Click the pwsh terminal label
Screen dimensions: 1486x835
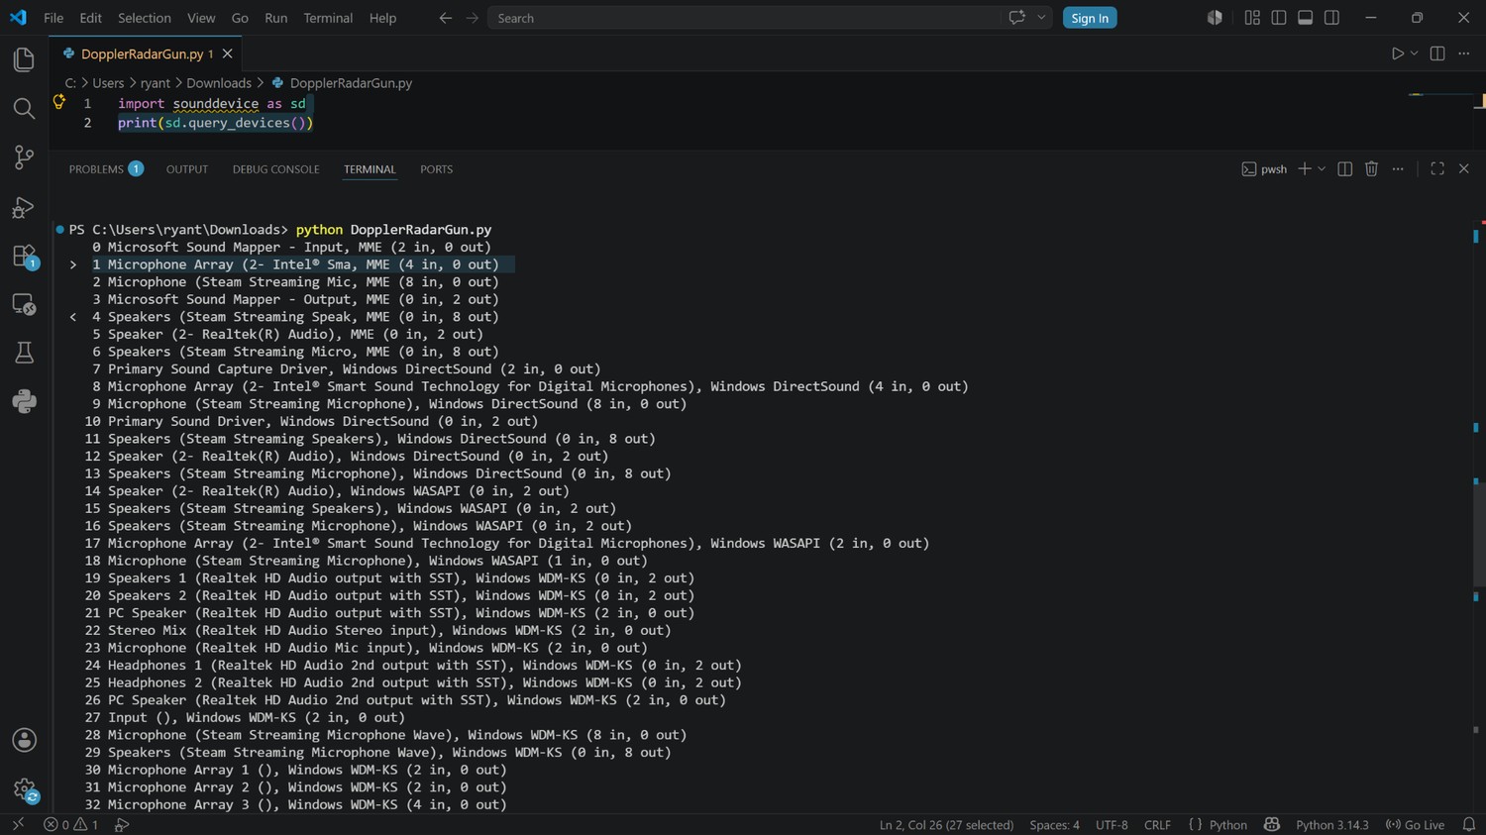[x=1264, y=169]
